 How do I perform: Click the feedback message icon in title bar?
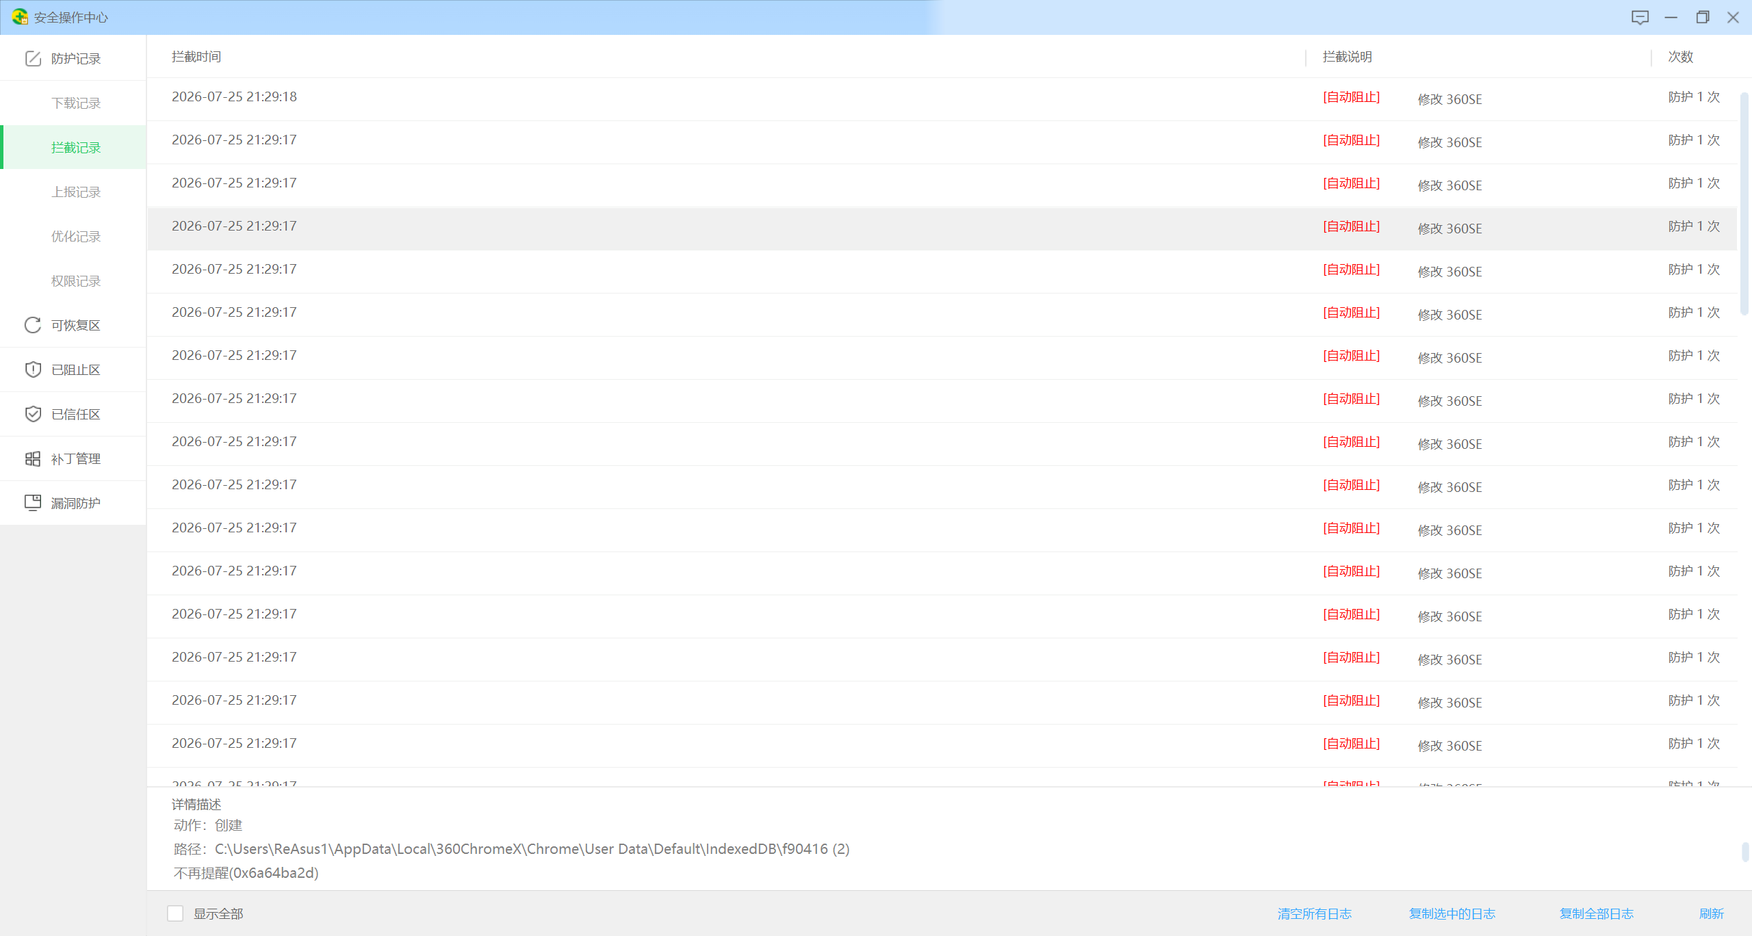click(1640, 18)
